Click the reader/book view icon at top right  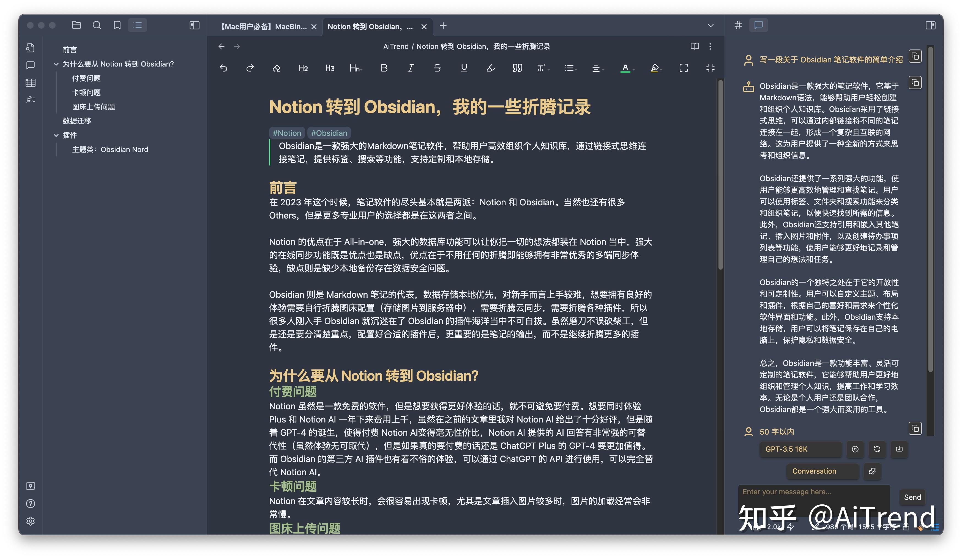click(x=695, y=46)
